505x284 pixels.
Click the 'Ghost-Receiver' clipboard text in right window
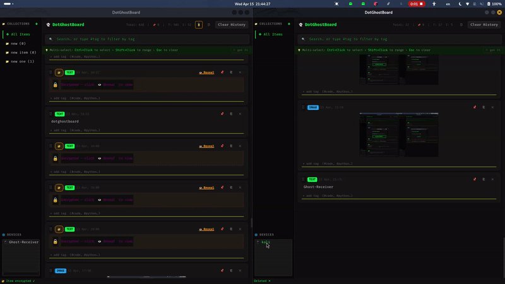pyautogui.click(x=318, y=187)
